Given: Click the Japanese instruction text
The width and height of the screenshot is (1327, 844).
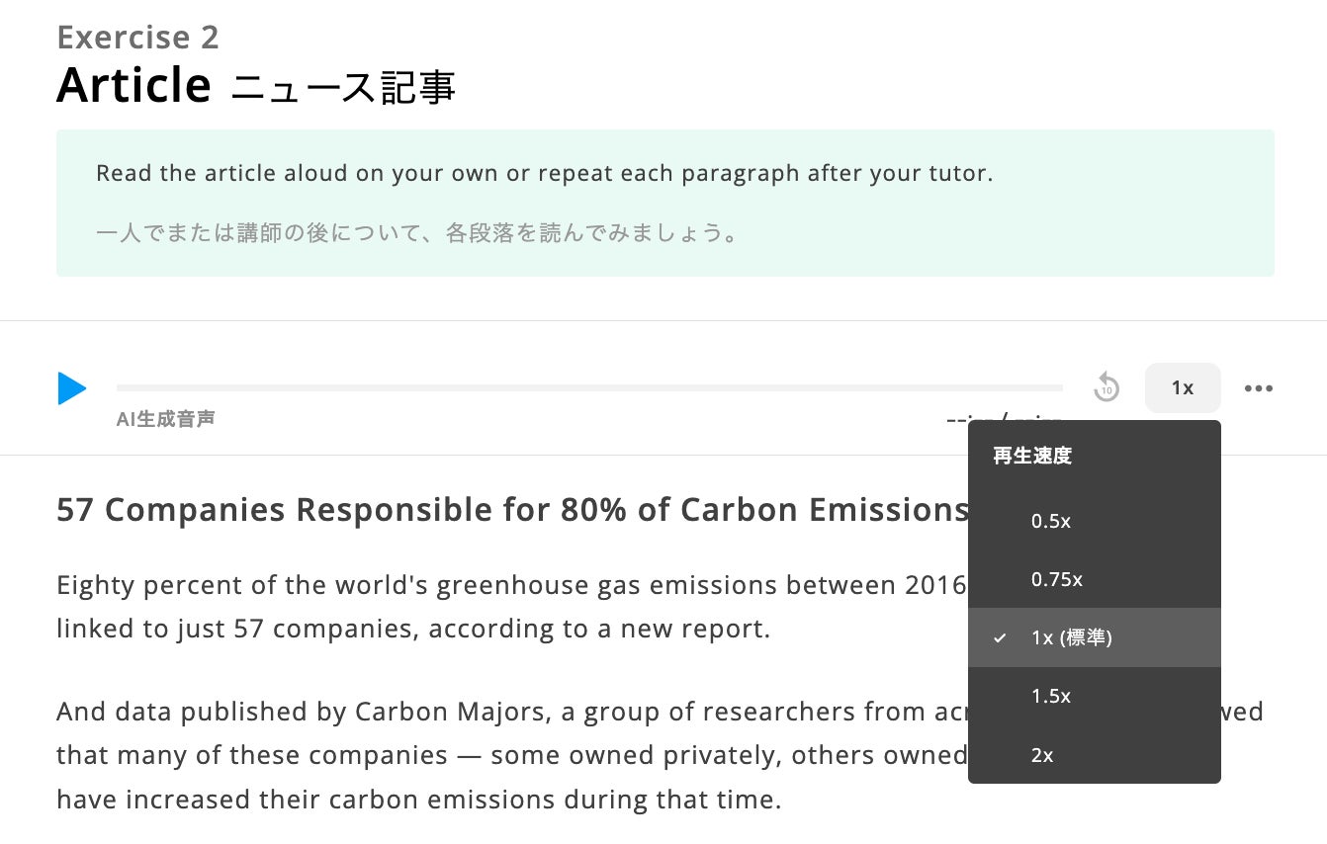Looking at the screenshot, I should (x=416, y=235).
